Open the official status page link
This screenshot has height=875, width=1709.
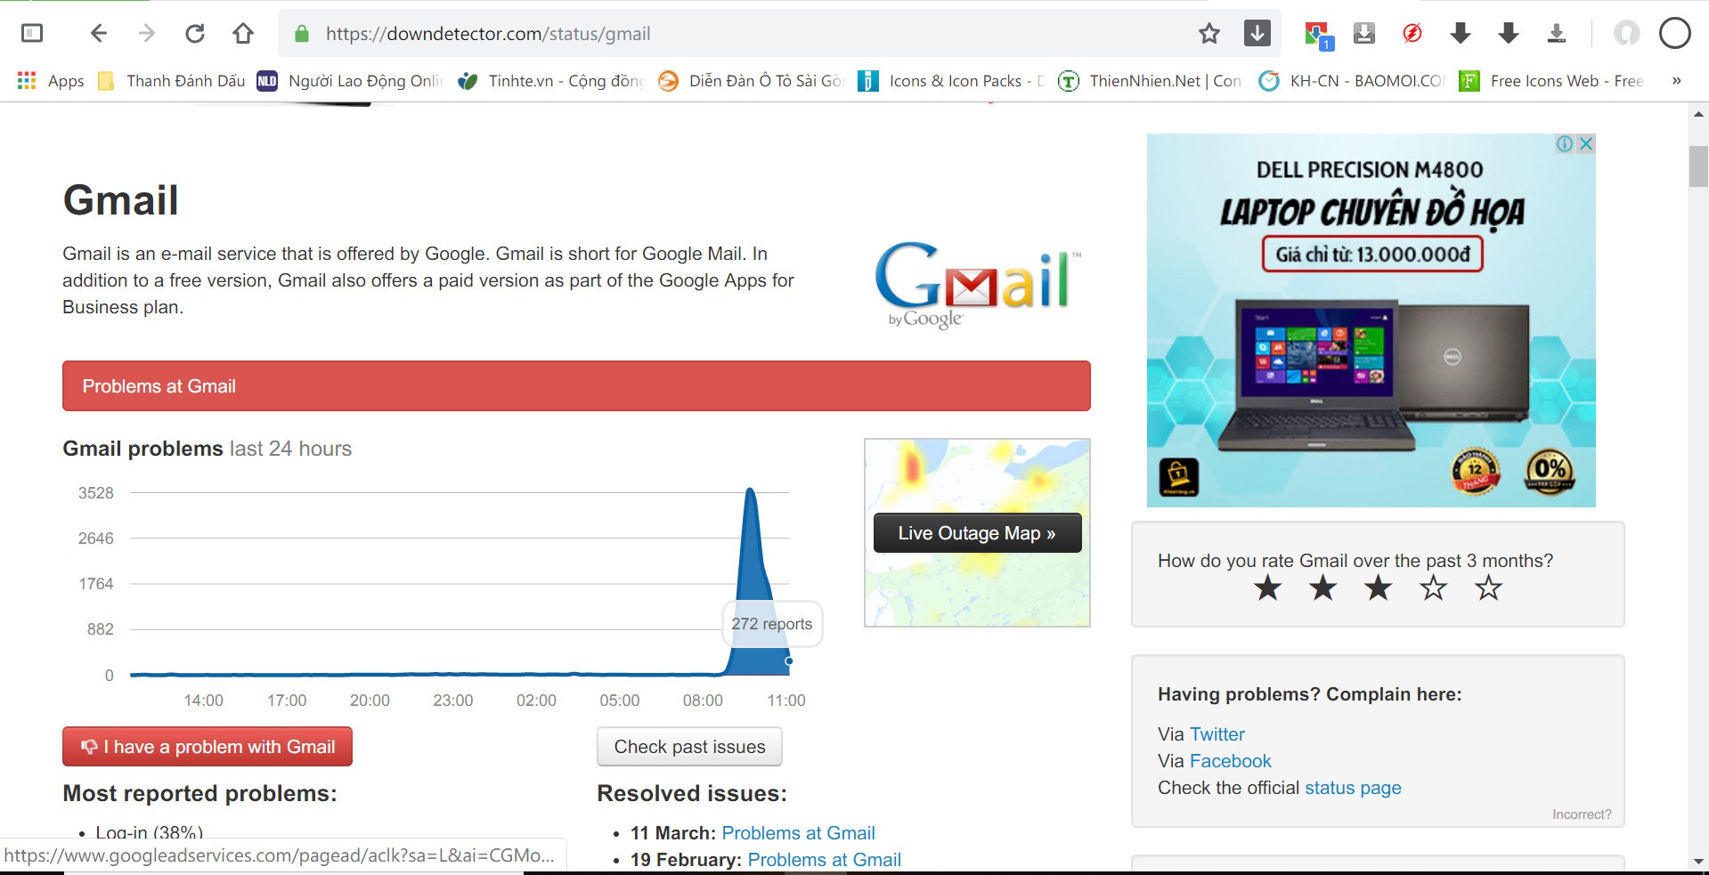1353,788
